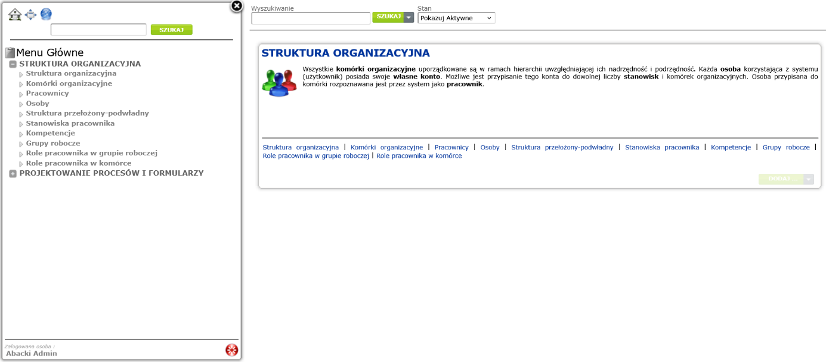
Task: Click the Menu Główne clipboard icon
Action: tap(10, 52)
